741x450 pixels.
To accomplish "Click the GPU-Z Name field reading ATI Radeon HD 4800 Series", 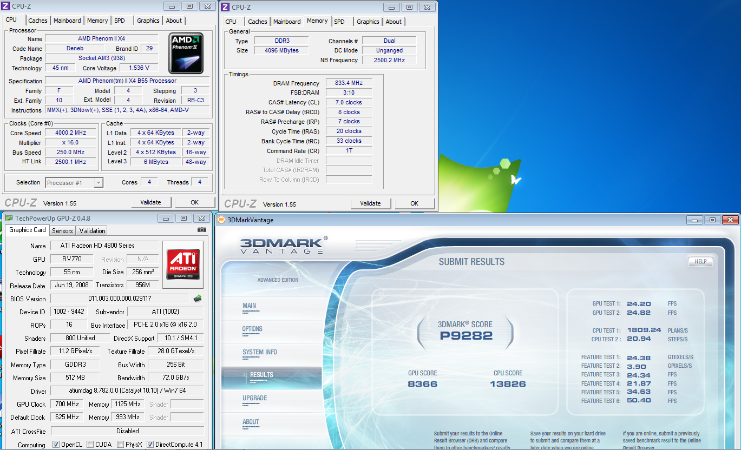I will [104, 246].
